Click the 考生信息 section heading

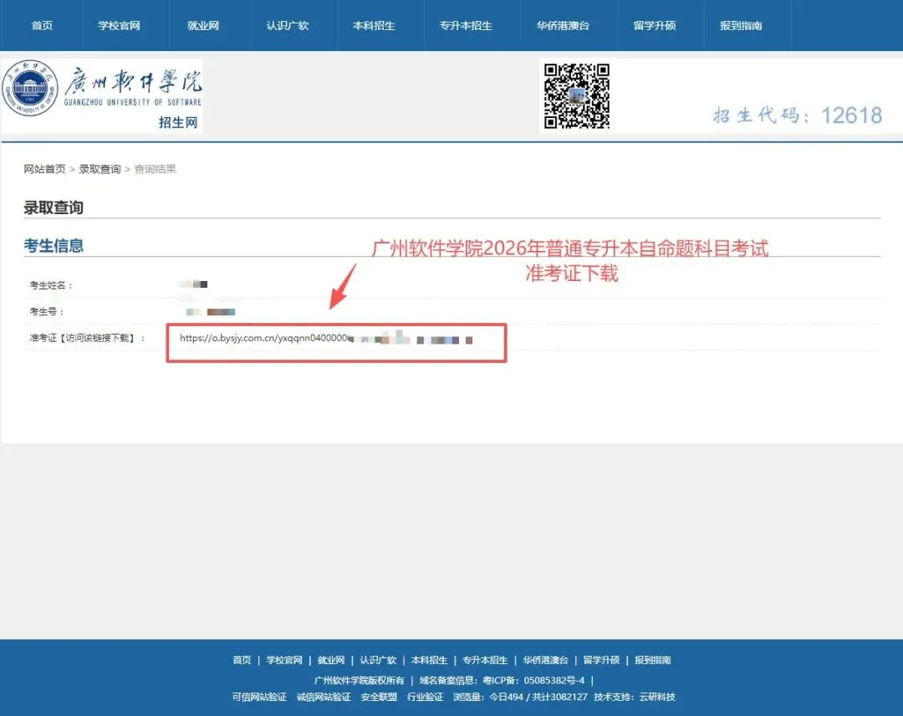[54, 245]
